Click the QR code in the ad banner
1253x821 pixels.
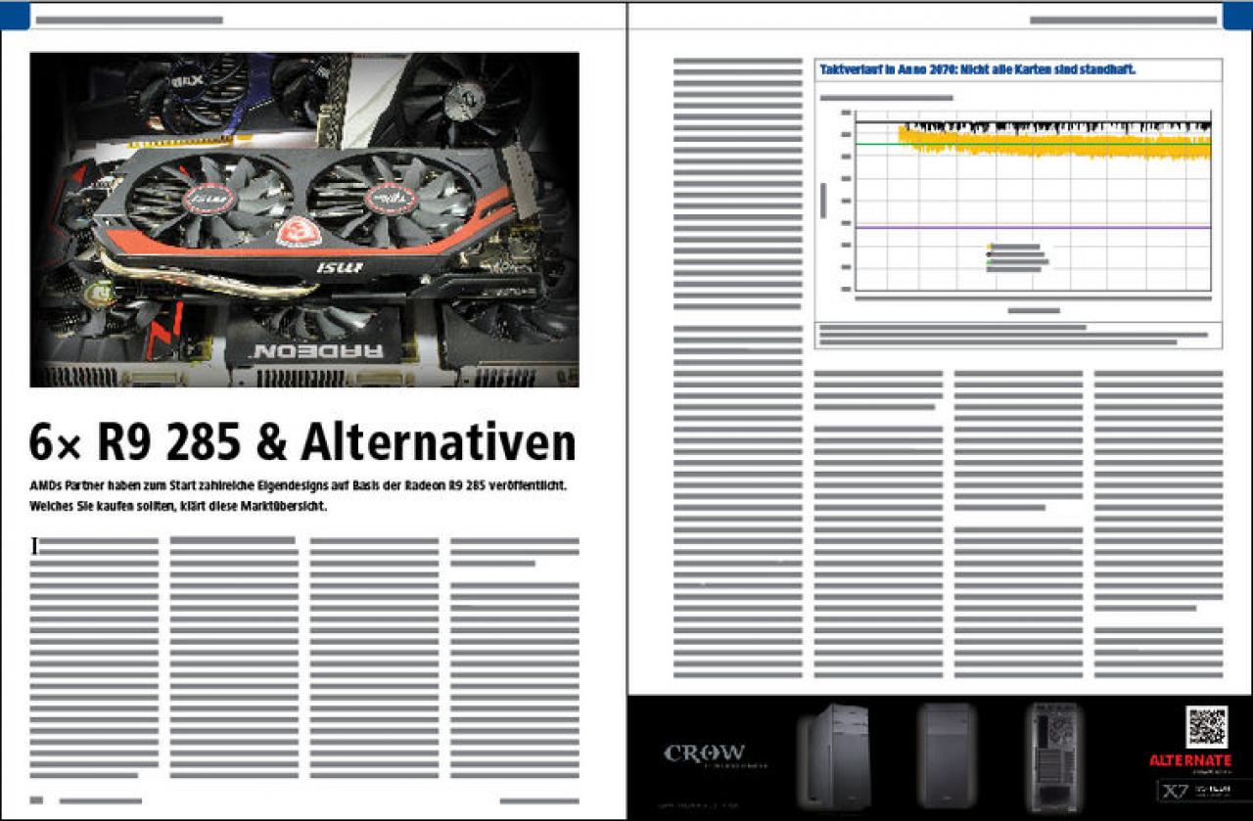click(x=1206, y=727)
